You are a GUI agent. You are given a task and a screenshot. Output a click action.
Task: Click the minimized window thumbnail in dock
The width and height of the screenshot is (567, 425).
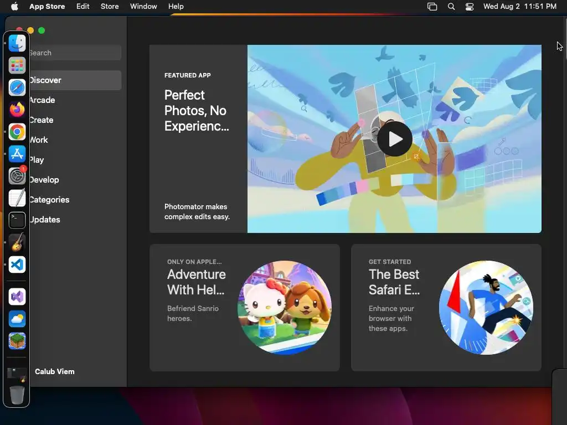click(x=17, y=374)
